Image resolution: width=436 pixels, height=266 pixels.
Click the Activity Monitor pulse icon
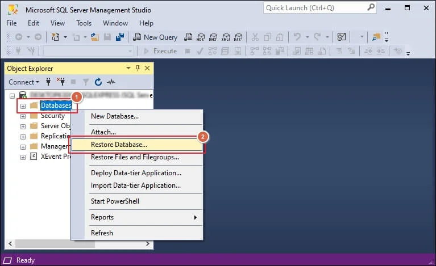coord(111,82)
